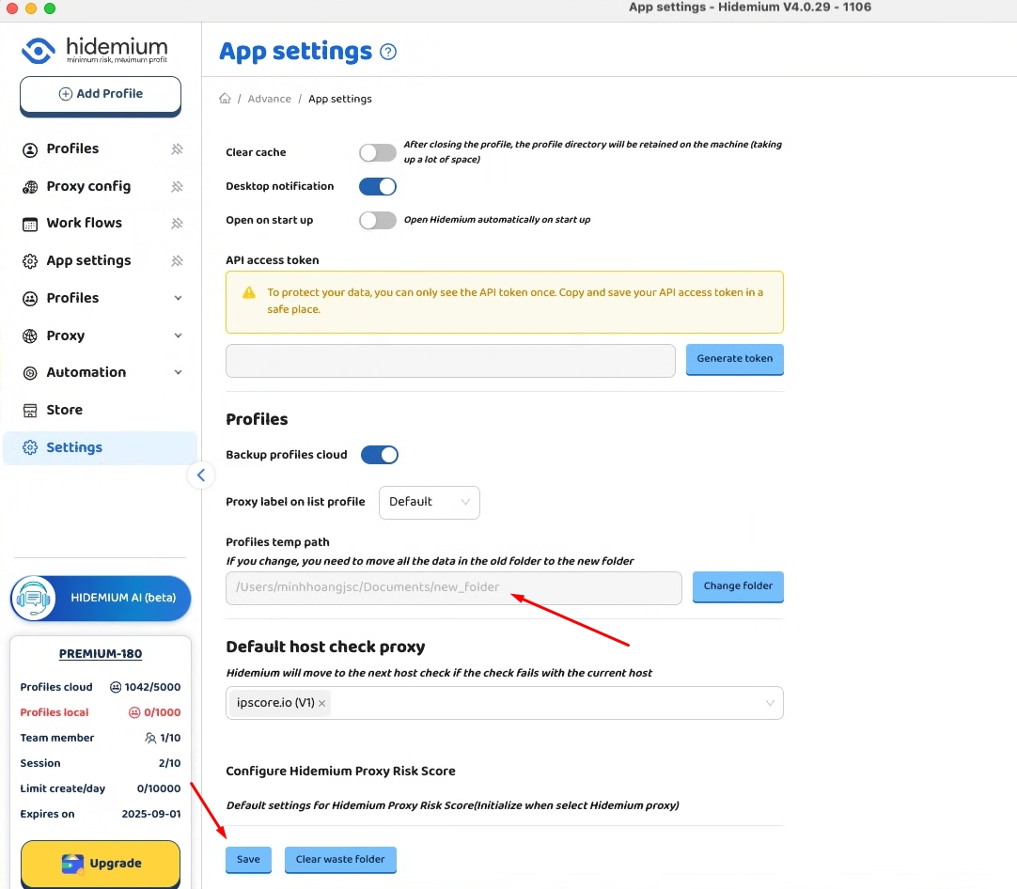
Task: Unpin the Proxy config shortcut pin icon
Action: 177,186
